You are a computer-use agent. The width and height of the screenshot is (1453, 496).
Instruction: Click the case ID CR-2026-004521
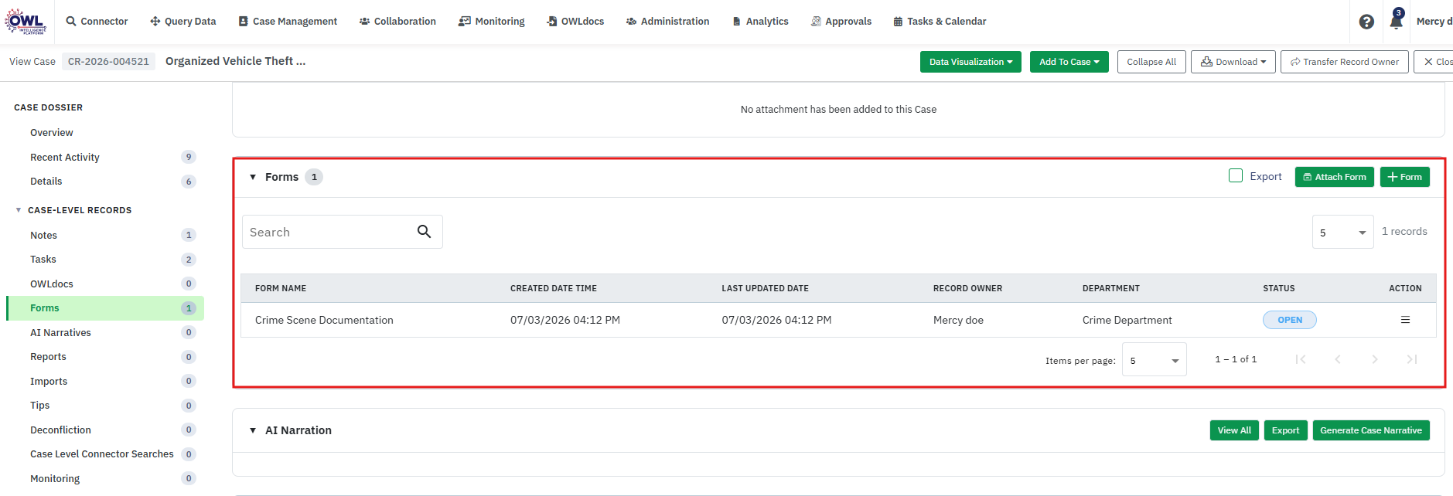point(108,62)
